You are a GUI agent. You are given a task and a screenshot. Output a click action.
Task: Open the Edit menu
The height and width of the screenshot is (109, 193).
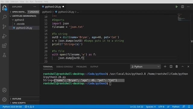pos(7,2)
